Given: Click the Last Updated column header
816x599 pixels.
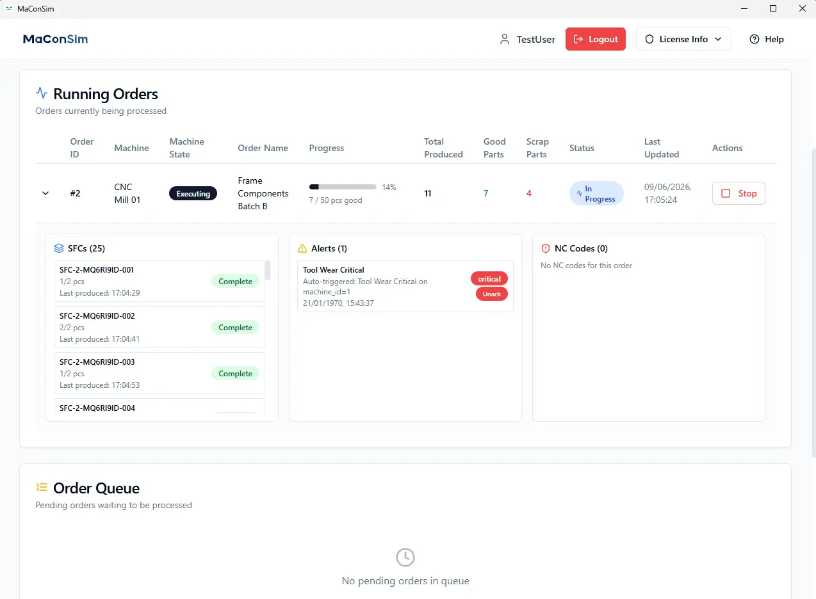Looking at the screenshot, I should point(662,148).
